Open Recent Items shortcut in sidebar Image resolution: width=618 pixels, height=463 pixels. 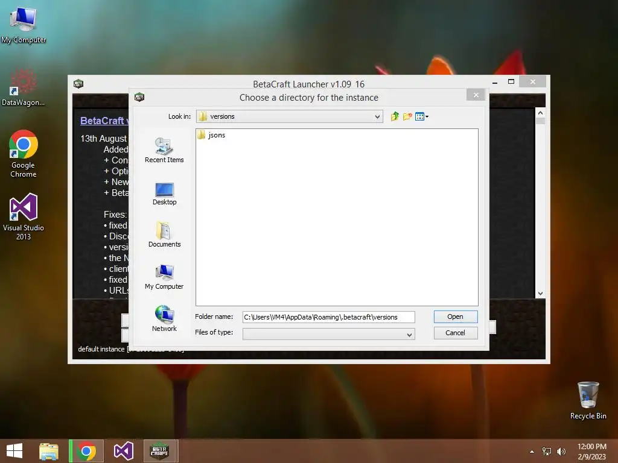click(x=164, y=150)
